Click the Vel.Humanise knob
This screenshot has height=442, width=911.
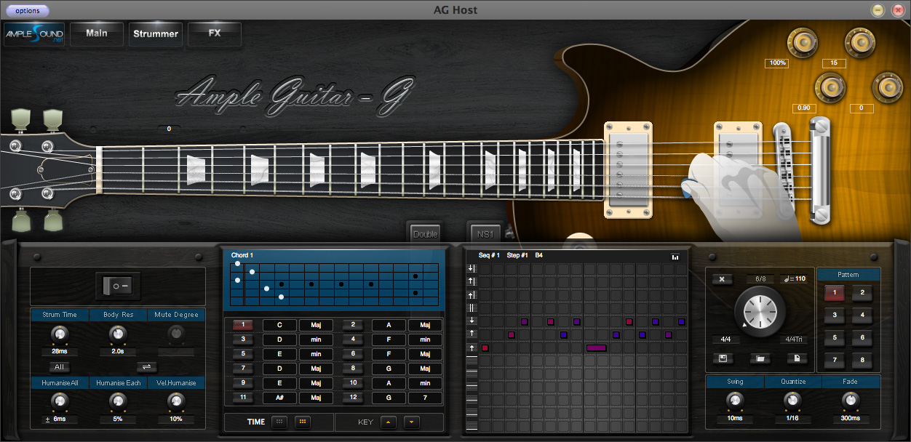[175, 401]
